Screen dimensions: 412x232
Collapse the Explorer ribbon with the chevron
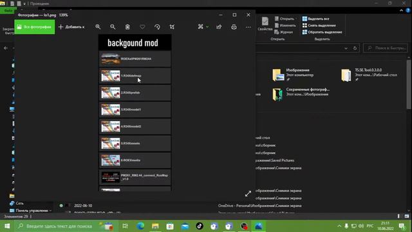[x=401, y=10]
